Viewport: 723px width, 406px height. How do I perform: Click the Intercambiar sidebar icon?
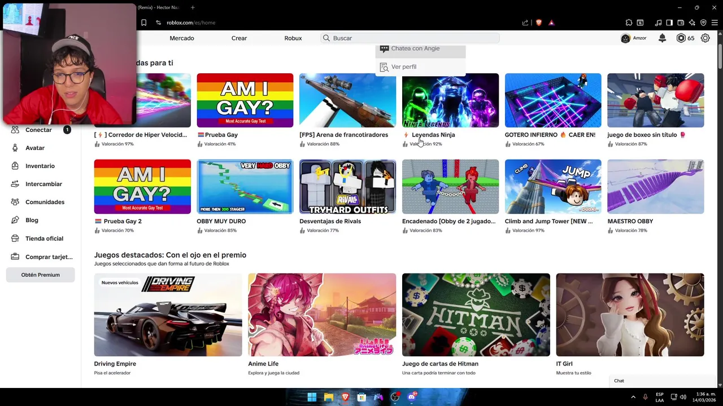pos(15,184)
